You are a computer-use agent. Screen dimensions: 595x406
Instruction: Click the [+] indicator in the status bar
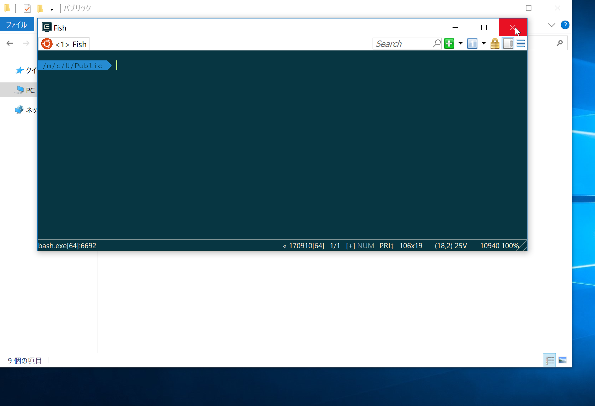(x=350, y=245)
